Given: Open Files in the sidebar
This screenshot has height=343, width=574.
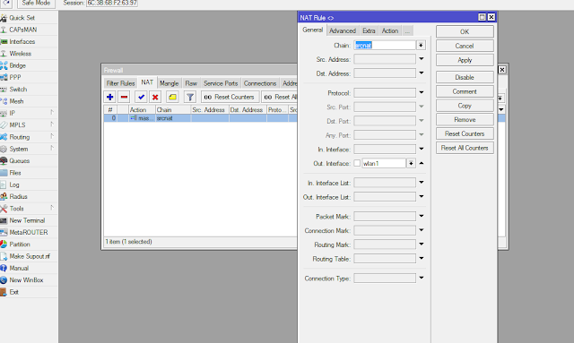Looking at the screenshot, I should pyautogui.click(x=15, y=173).
